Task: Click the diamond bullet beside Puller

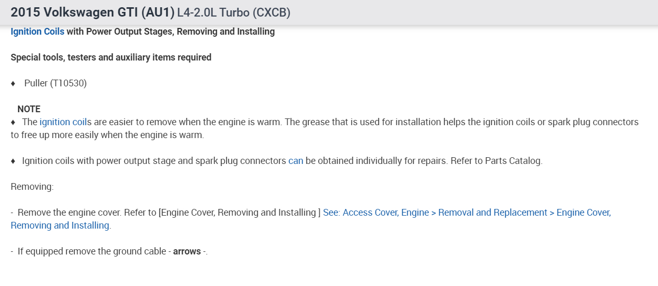Action: click(x=13, y=83)
